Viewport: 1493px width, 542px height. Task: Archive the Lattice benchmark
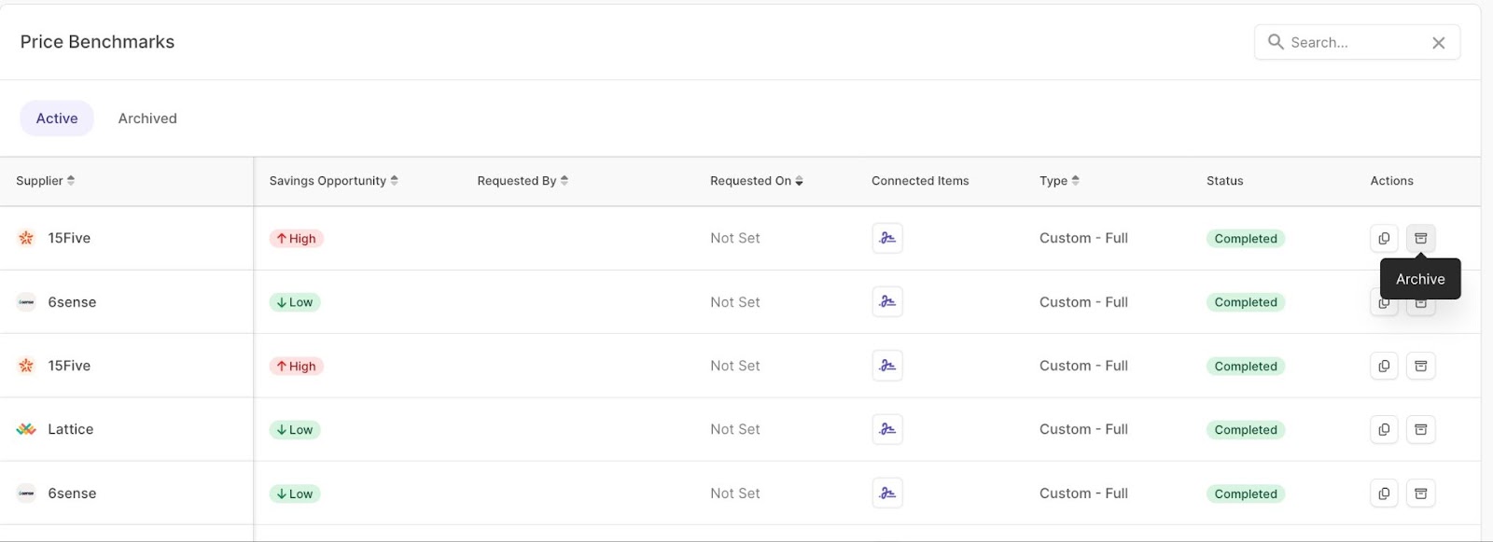pos(1420,429)
